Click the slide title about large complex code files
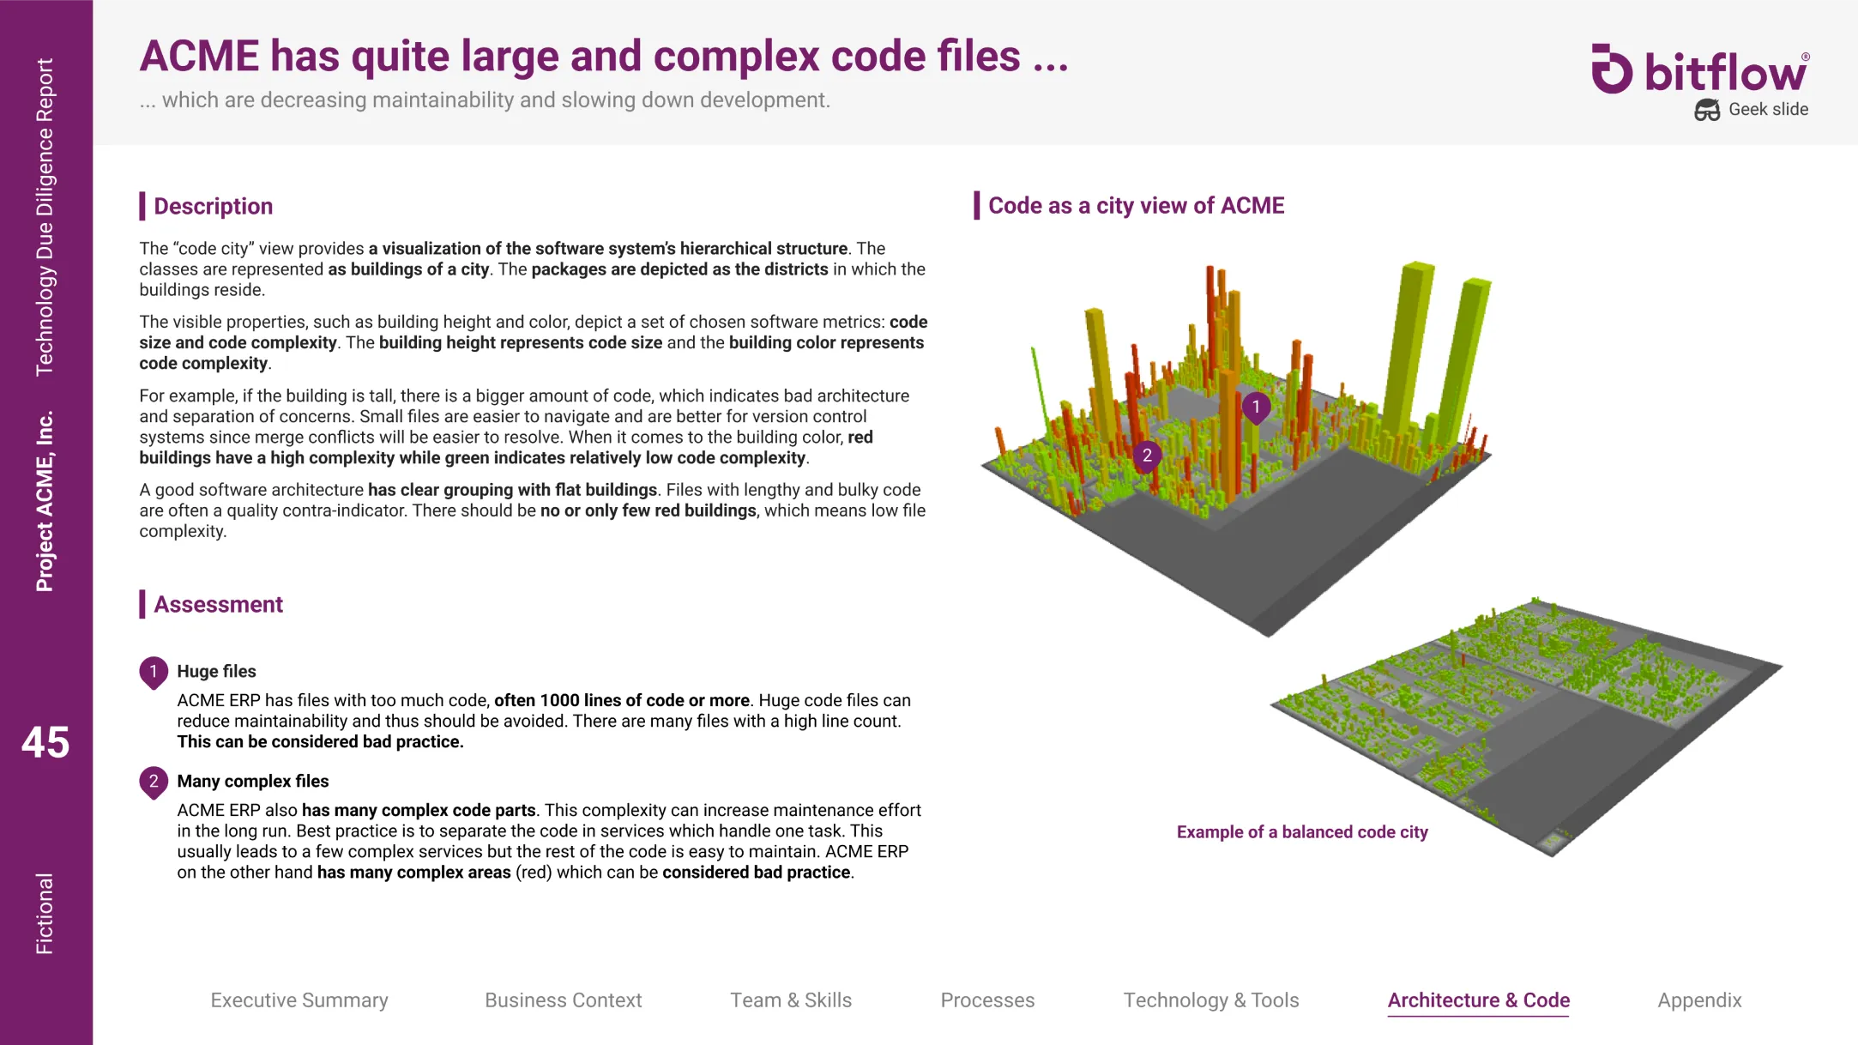 click(x=604, y=57)
